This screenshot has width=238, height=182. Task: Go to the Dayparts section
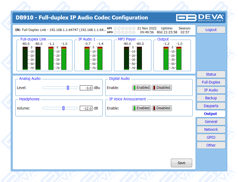tap(211, 106)
